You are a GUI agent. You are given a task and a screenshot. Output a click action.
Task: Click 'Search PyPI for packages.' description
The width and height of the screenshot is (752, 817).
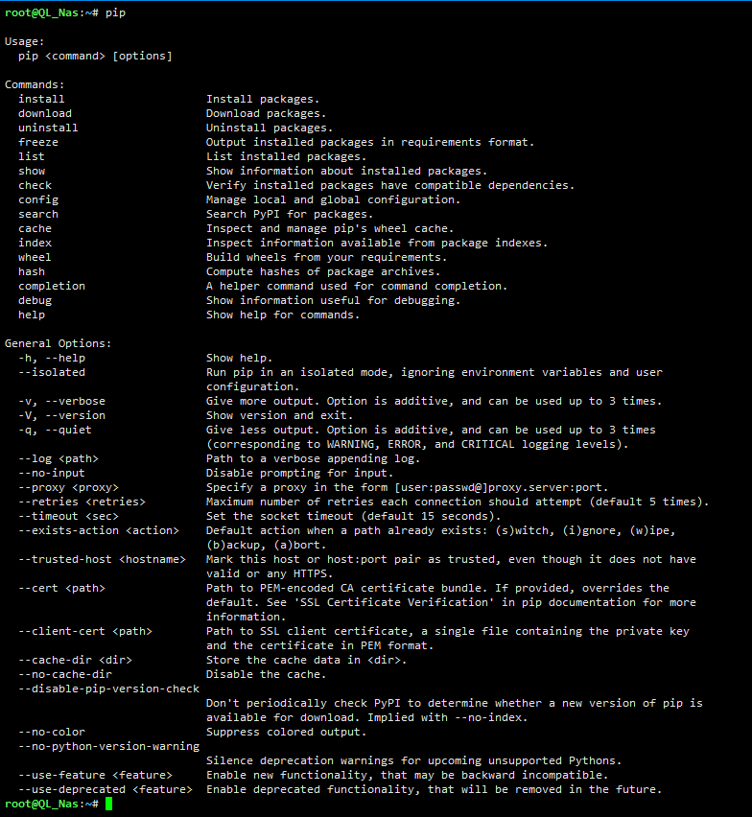[x=290, y=214]
